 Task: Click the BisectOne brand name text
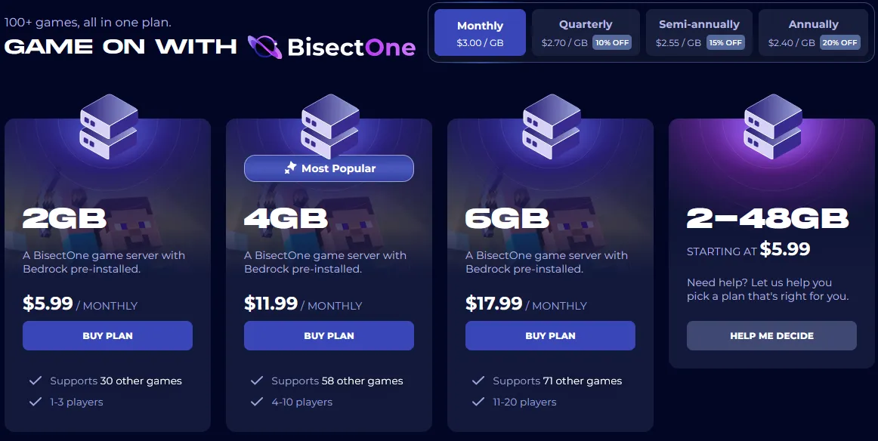[x=351, y=48]
